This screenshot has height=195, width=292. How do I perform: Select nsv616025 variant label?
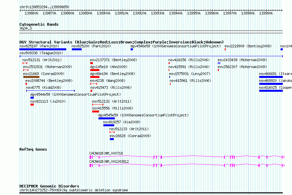pos(275,87)
